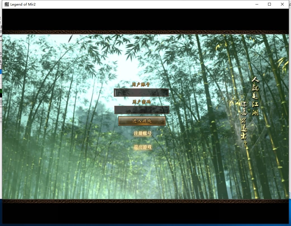Focus the 用户密码 password input box
Image resolution: width=291 pixels, height=226 pixels.
coord(142,110)
